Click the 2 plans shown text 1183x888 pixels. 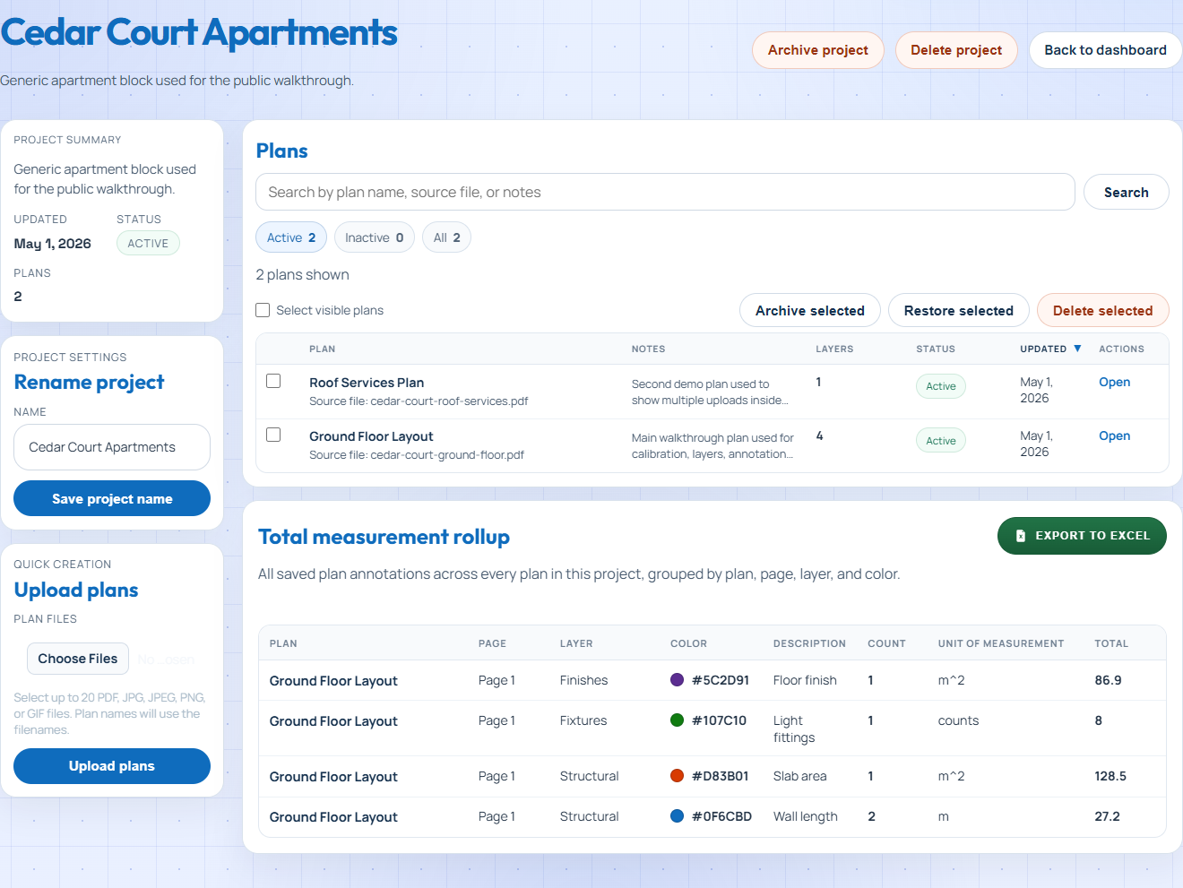pos(303,274)
